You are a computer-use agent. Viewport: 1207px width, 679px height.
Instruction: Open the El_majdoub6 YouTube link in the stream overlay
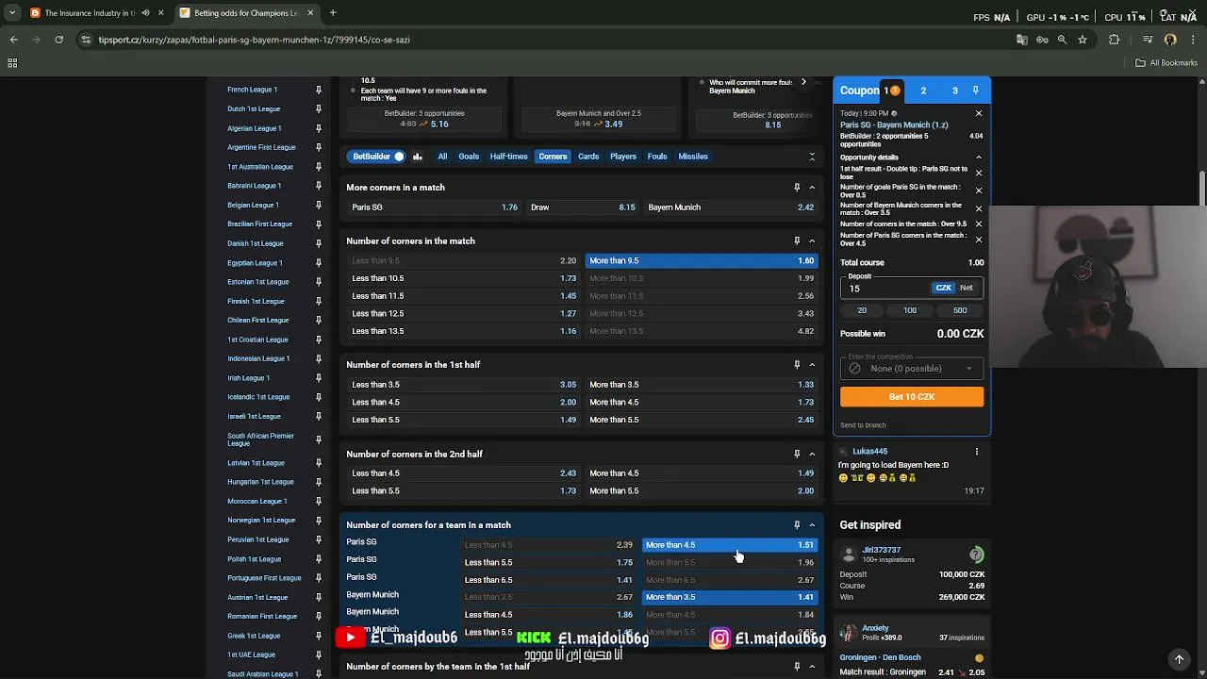[397, 638]
